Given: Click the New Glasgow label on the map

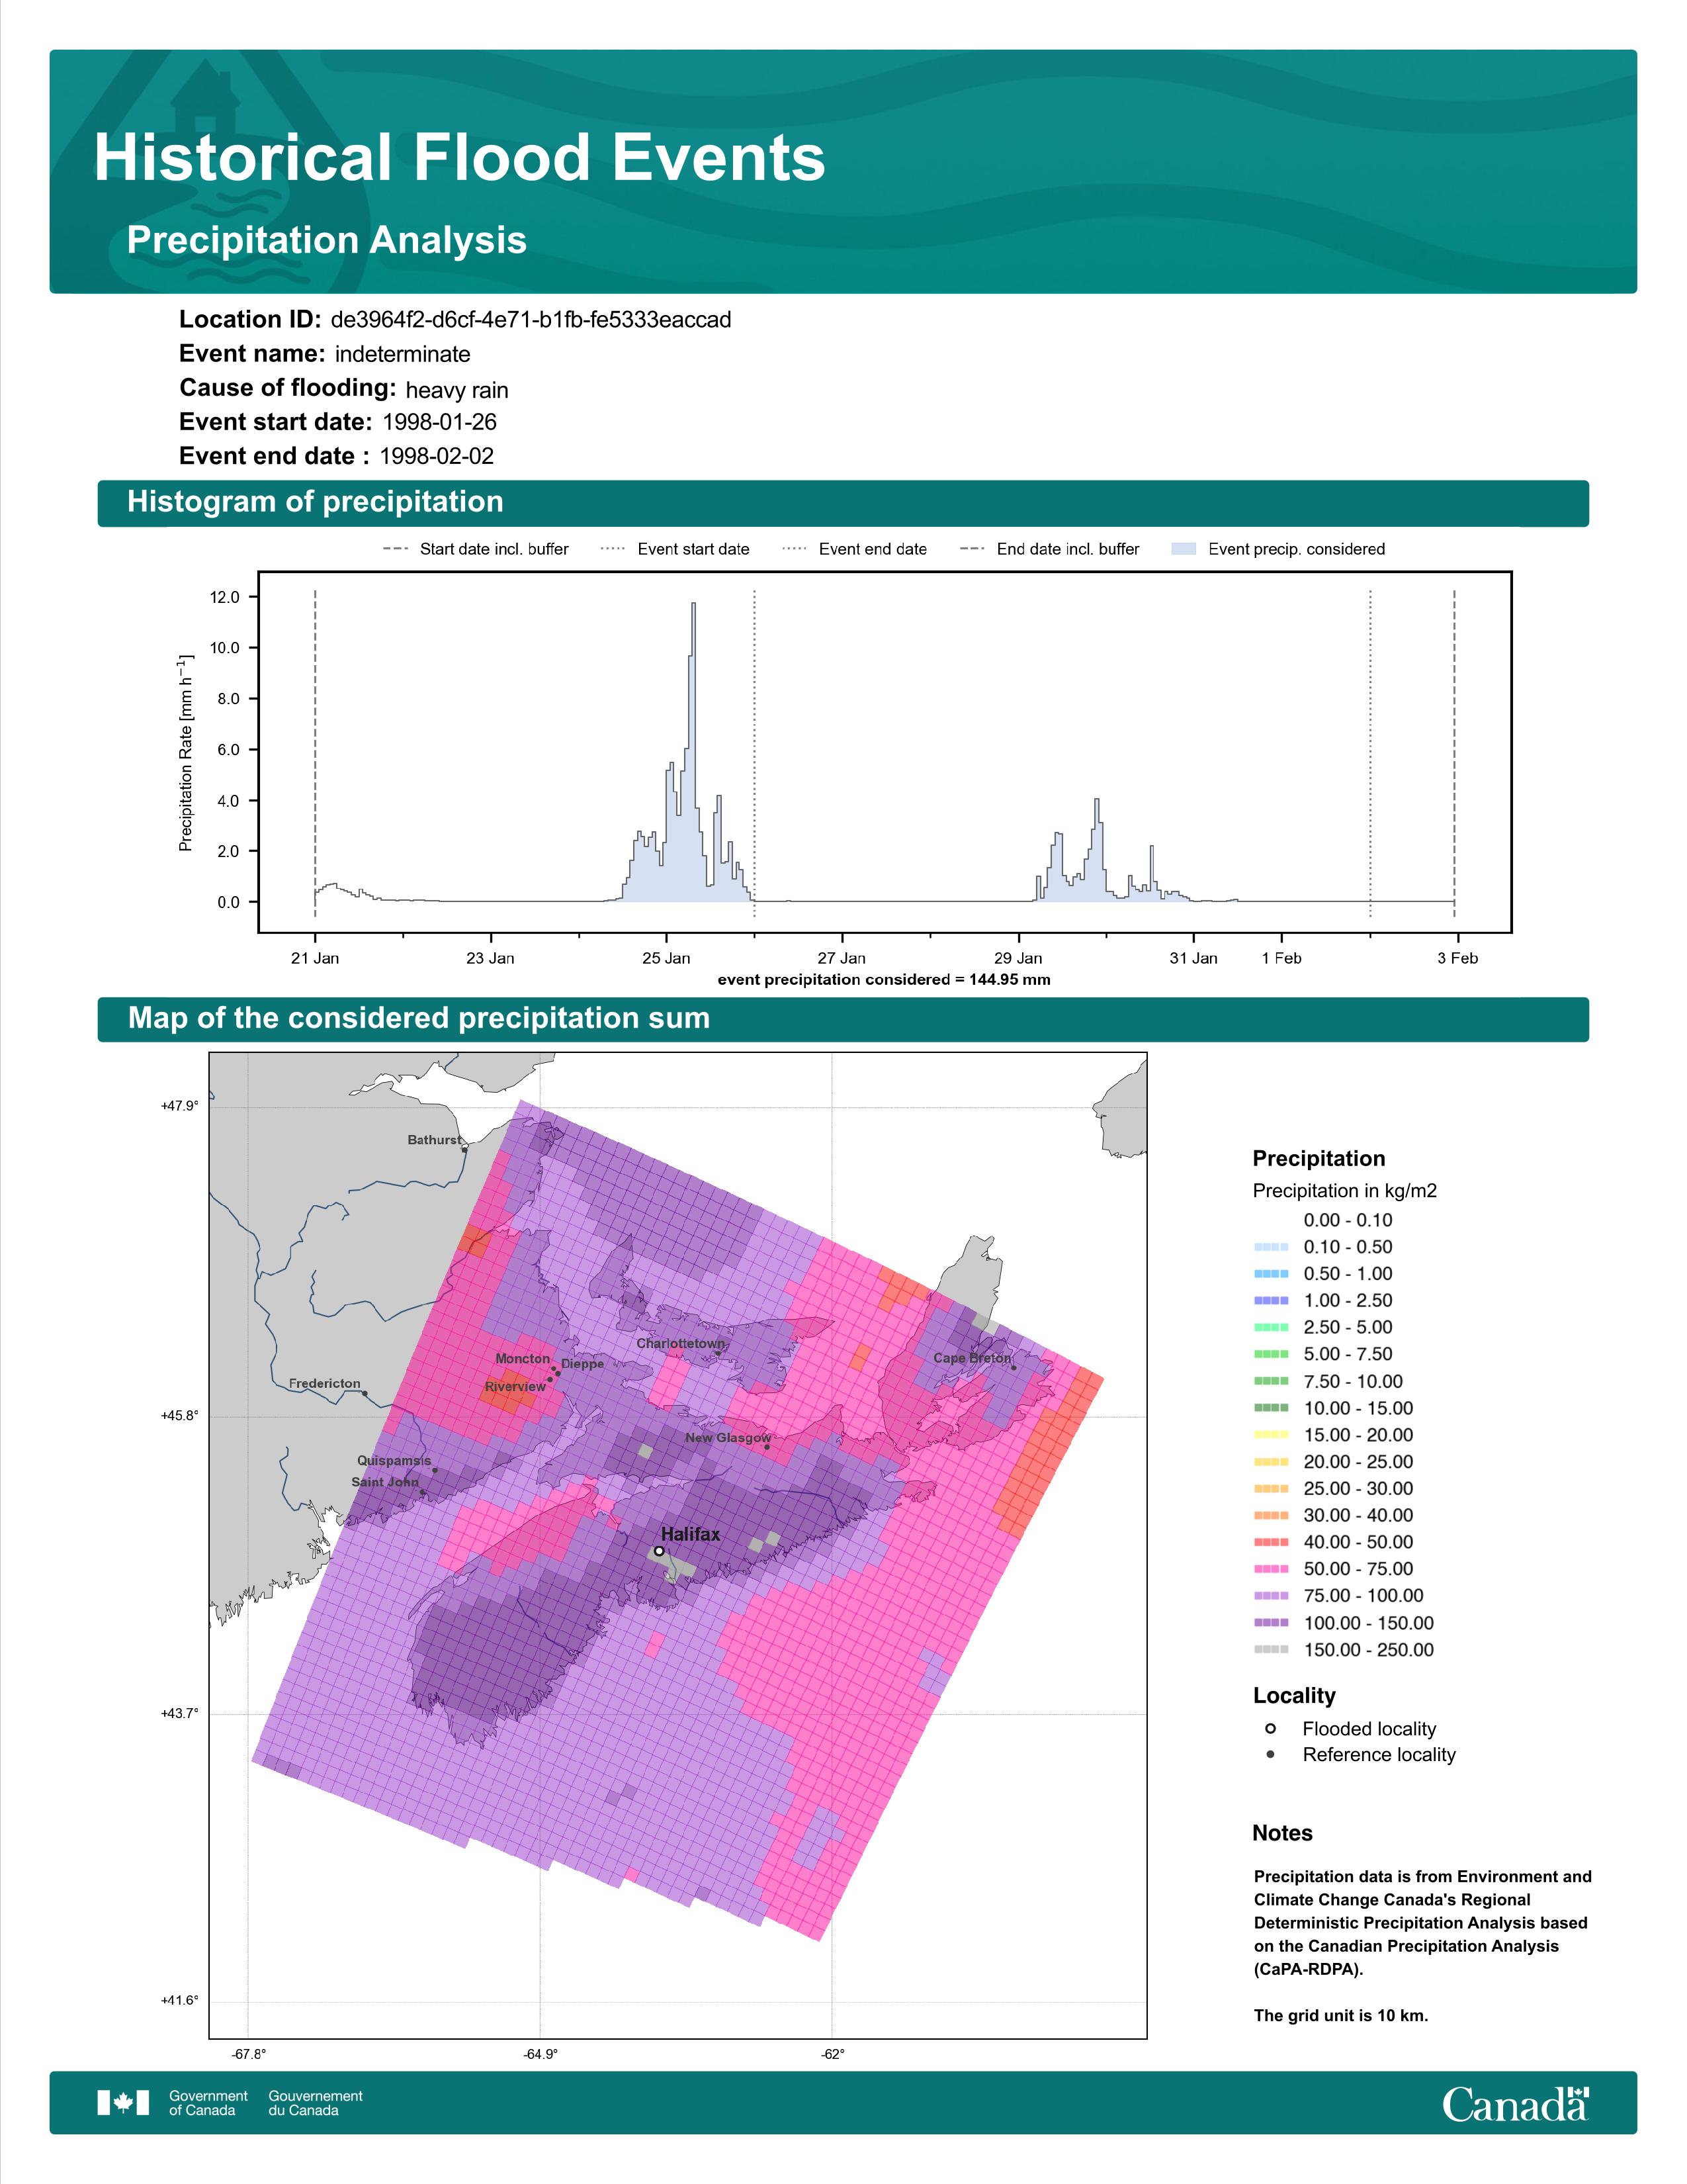Looking at the screenshot, I should (728, 1437).
